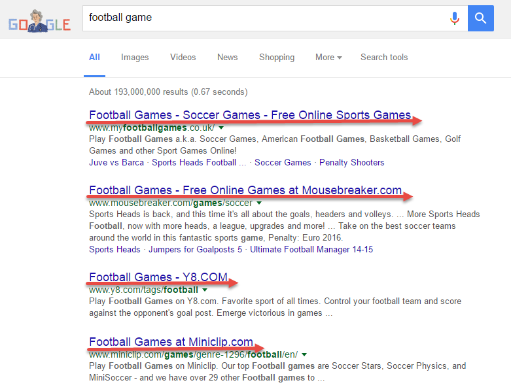Viewport: 511px width, 391px height.
Task: Click the miniclip.com/games/genre-1296 URL text
Action: tap(193, 354)
